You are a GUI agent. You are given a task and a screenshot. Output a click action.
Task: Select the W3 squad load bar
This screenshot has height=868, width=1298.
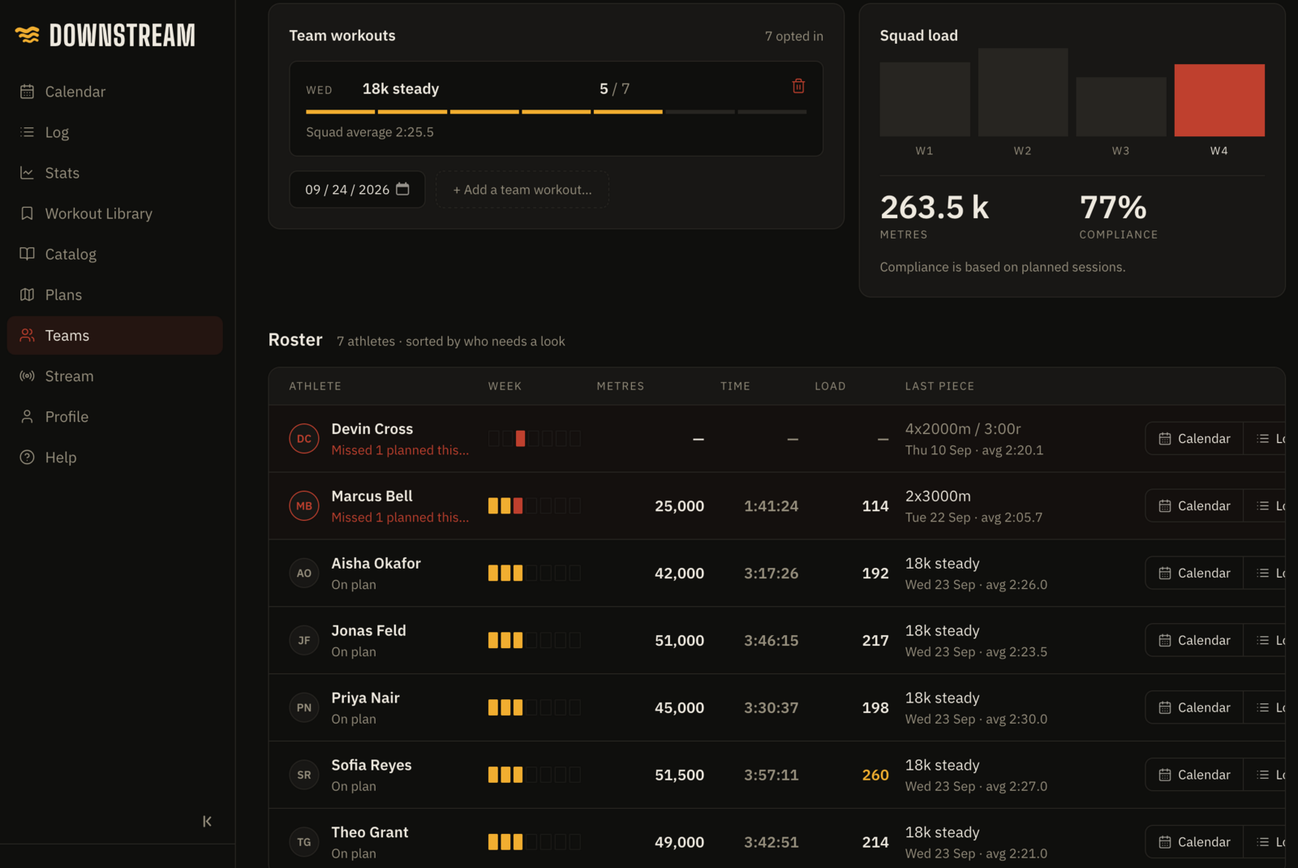[x=1121, y=106]
